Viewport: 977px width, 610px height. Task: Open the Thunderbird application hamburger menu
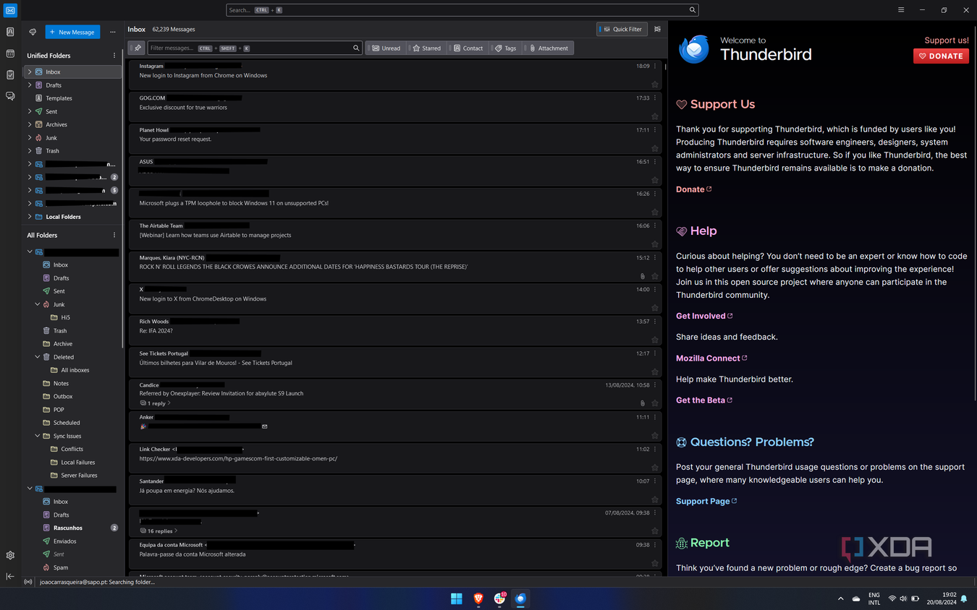click(901, 10)
